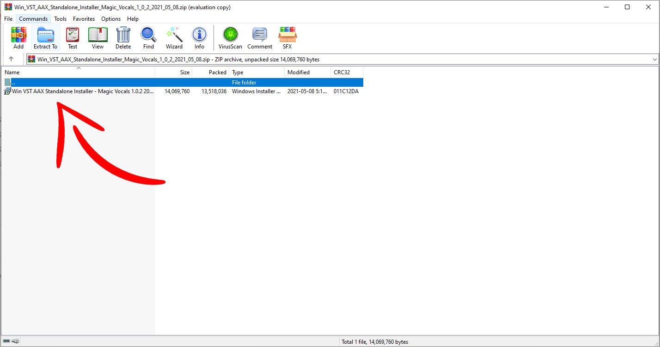The width and height of the screenshot is (660, 347).
Task: Click the Windows Installer file icon in the list
Action: click(x=7, y=91)
